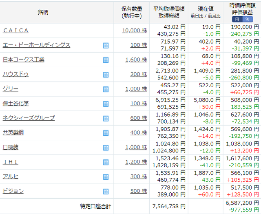Select the 前日比 header label
The height and width of the screenshot is (214, 261).
197,16
